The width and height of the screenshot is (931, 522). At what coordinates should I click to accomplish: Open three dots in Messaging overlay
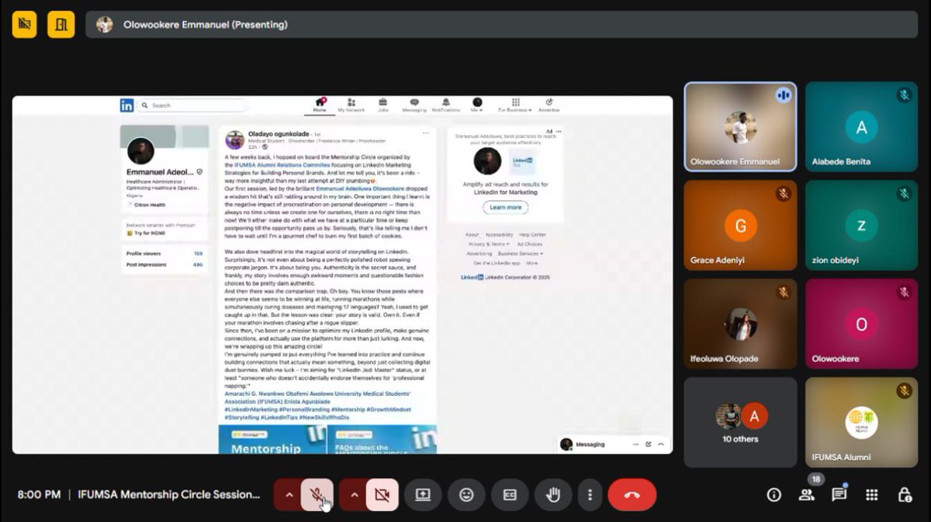tap(635, 445)
